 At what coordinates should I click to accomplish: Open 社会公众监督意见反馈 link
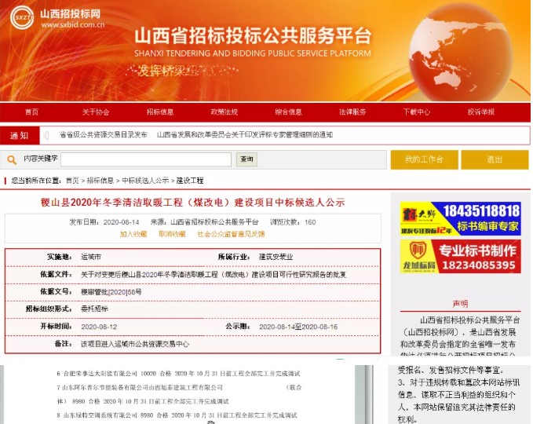(231, 234)
